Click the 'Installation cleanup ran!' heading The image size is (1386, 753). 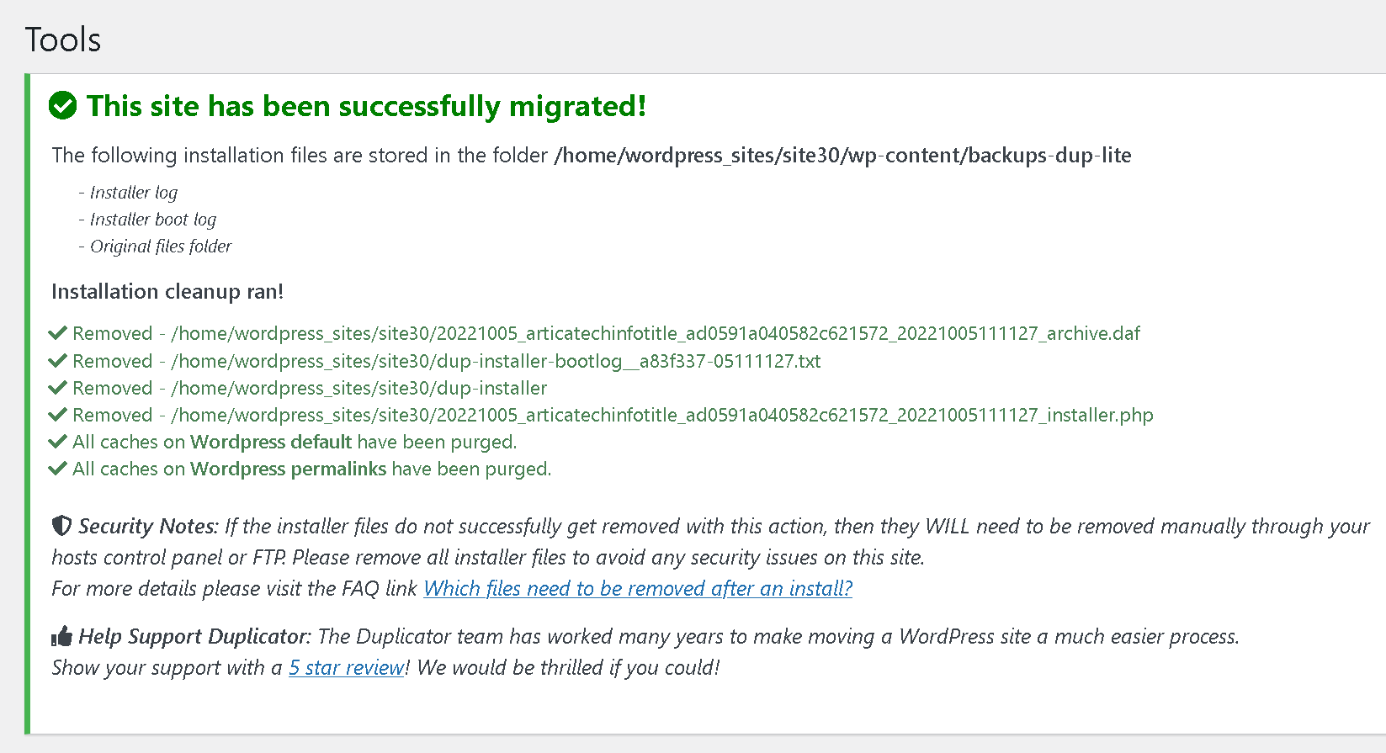coord(167,291)
